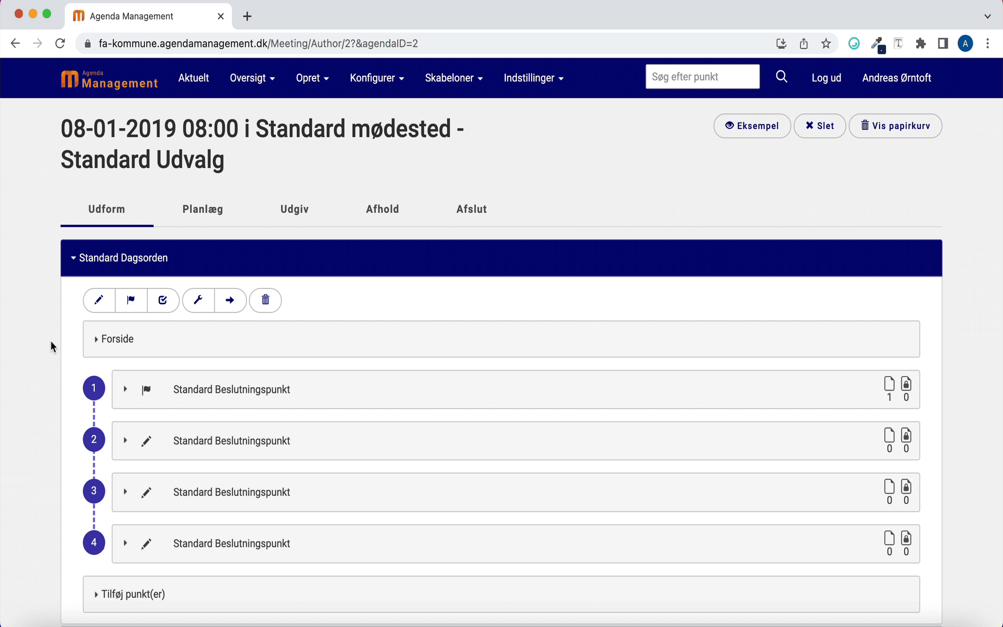Click the magnifying glass search icon
Screen dimensions: 1003x627
[x=782, y=77]
